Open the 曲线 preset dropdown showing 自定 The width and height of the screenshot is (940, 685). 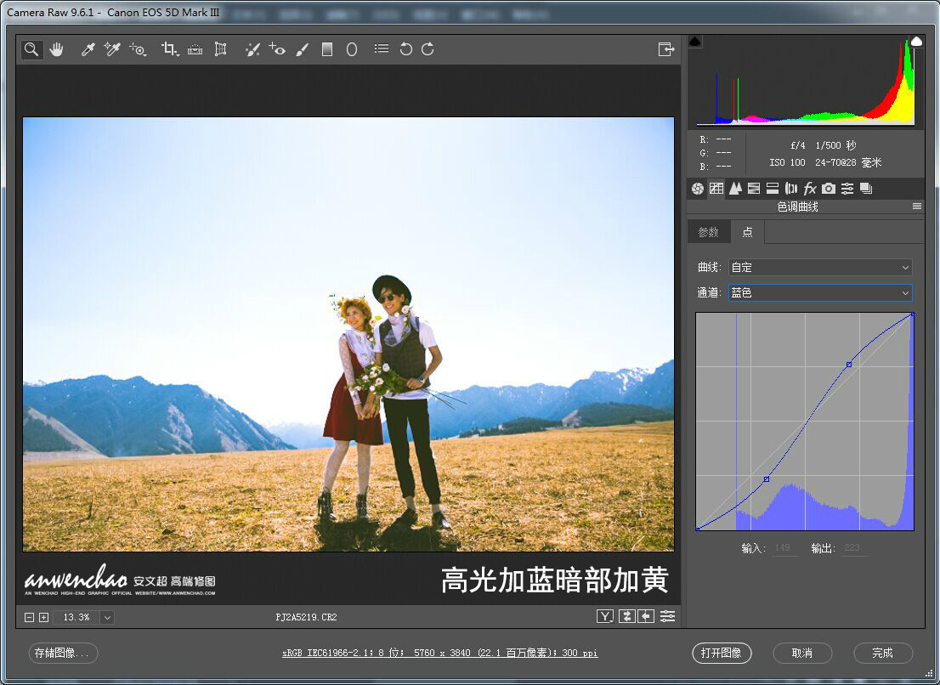pyautogui.click(x=820, y=268)
